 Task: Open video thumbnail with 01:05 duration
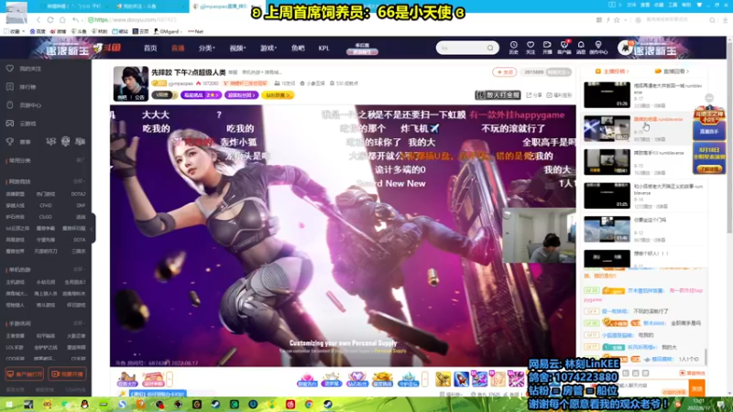pyautogui.click(x=607, y=195)
